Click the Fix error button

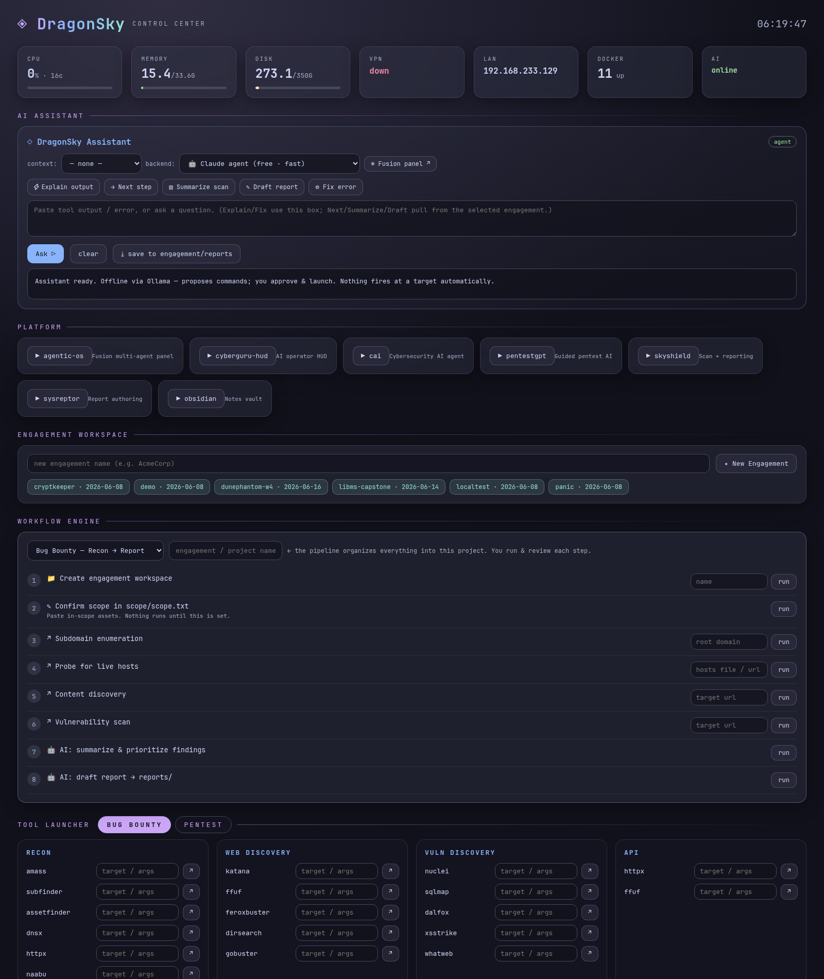336,187
